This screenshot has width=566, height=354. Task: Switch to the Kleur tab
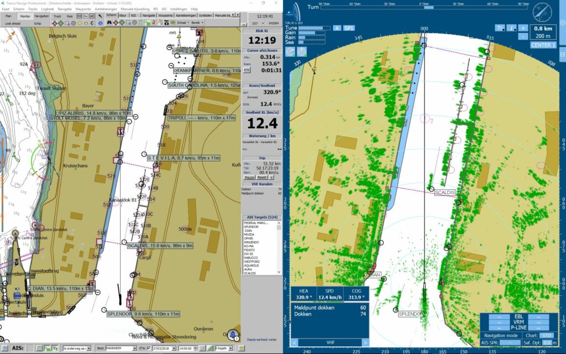click(123, 15)
